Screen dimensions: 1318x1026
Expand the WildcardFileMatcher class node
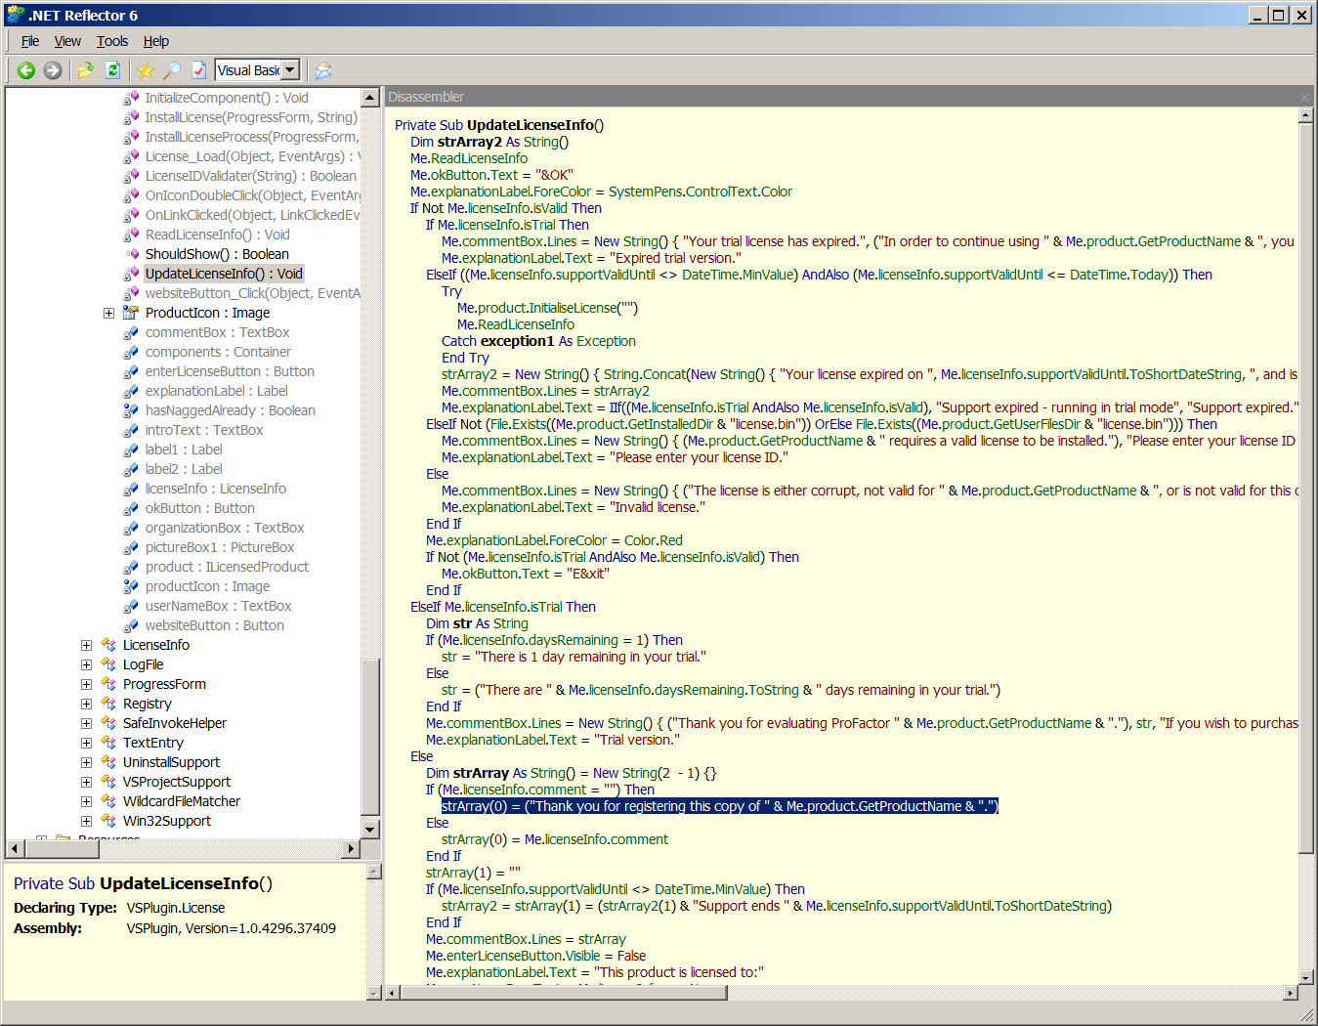pyautogui.click(x=86, y=801)
